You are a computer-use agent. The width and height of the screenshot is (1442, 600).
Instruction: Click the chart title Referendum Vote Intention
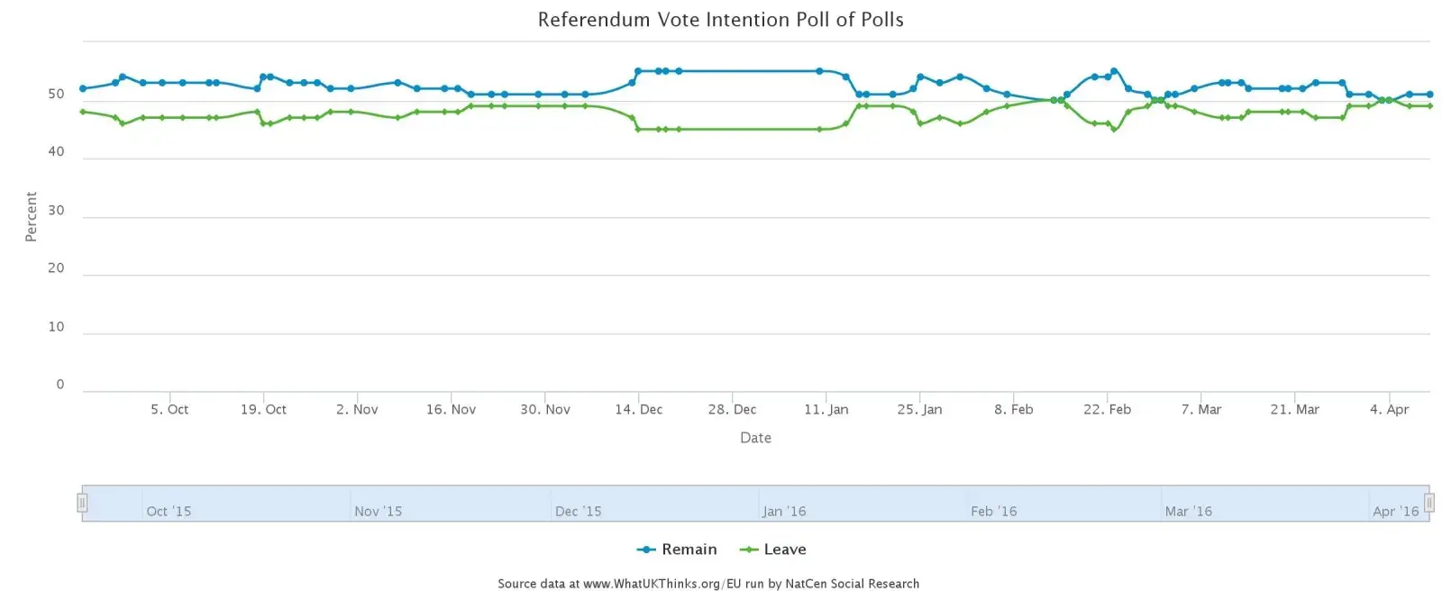720,20
